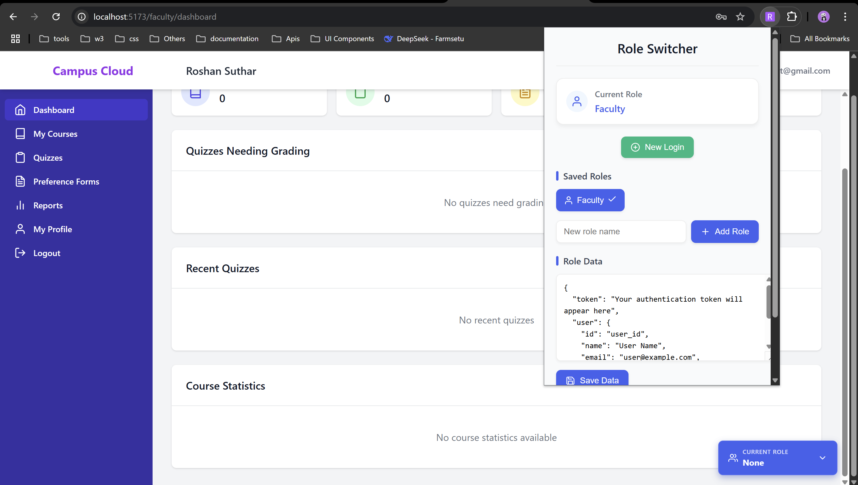
Task: Click the Preference Forms document icon
Action: point(20,181)
